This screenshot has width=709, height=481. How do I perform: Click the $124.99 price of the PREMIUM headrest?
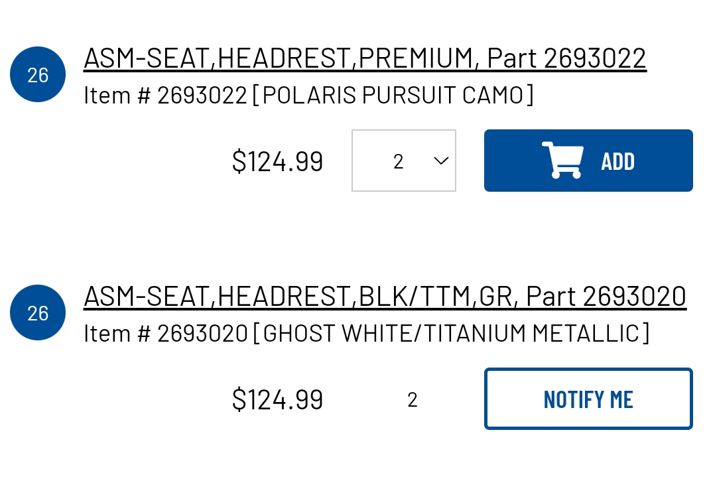(x=278, y=161)
